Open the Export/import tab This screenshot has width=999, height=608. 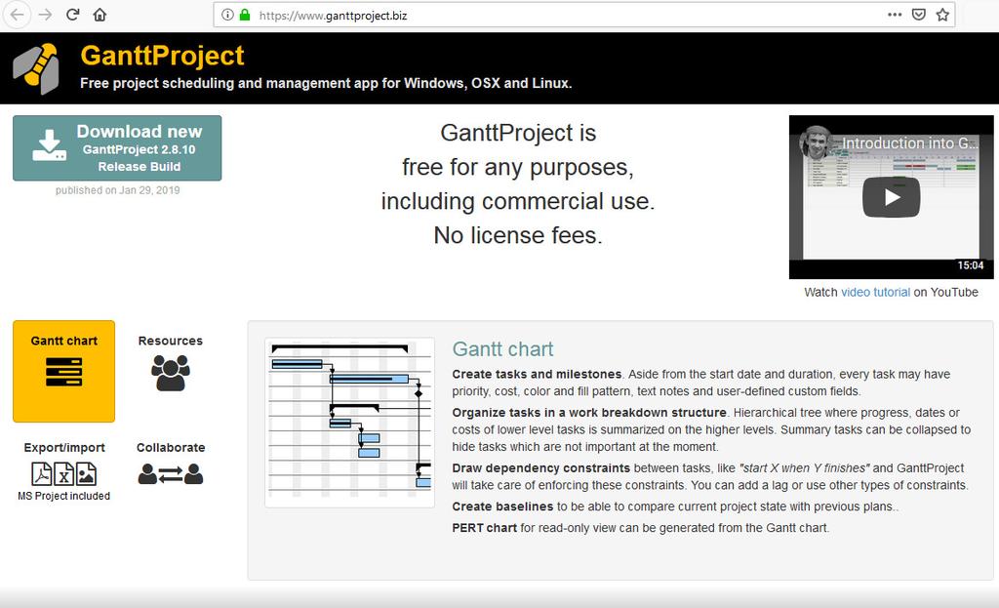(x=63, y=471)
